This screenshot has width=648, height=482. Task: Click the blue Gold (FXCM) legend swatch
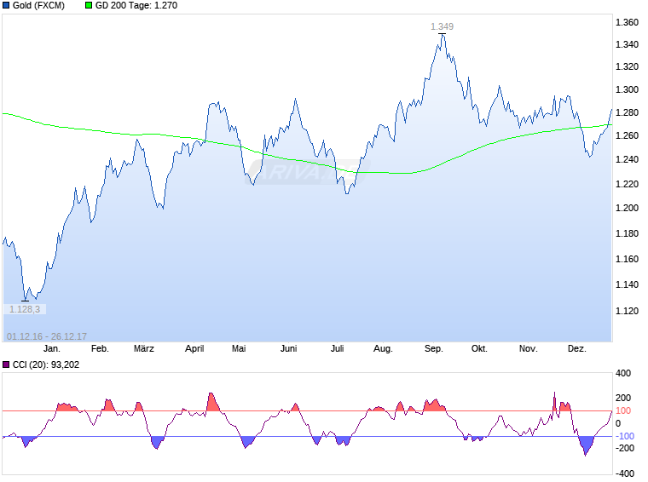click(6, 5)
